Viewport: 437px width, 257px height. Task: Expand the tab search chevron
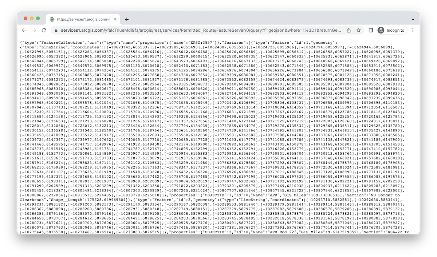(413, 19)
